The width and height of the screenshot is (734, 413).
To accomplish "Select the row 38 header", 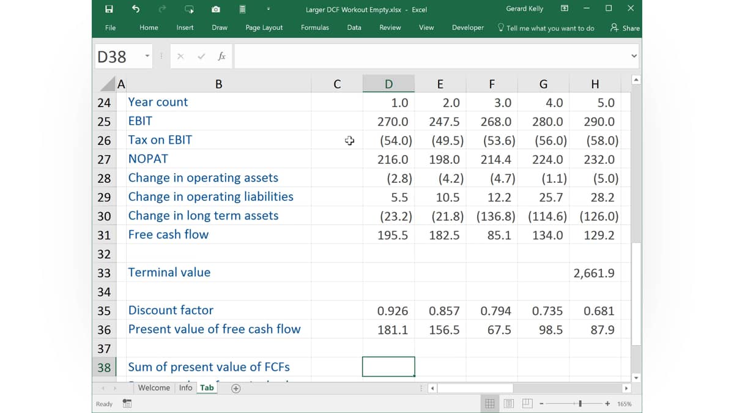I will pyautogui.click(x=104, y=367).
